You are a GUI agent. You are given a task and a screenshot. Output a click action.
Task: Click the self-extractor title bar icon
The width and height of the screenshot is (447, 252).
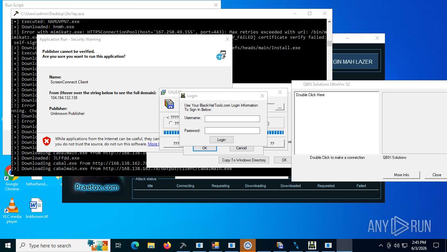click(x=163, y=93)
